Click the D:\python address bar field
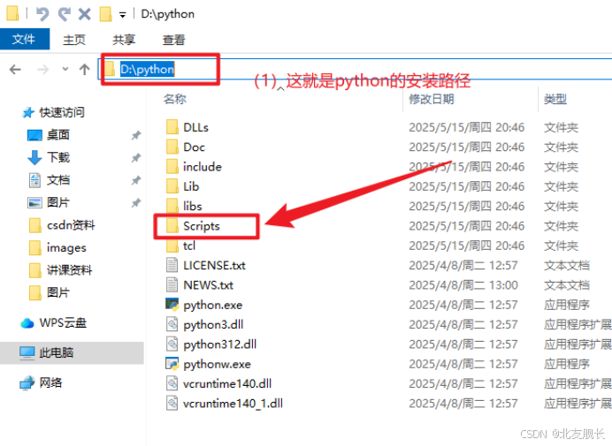 [x=355, y=69]
